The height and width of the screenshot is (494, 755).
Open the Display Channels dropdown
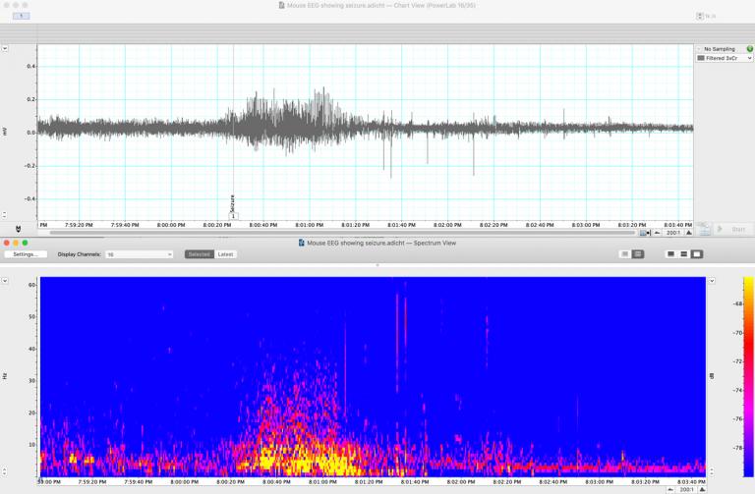point(139,254)
